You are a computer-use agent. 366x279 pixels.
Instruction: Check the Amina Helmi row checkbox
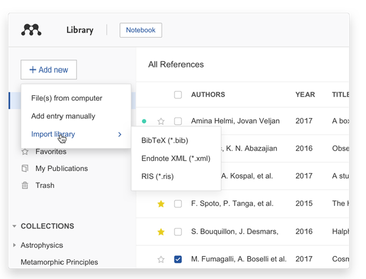tap(178, 121)
